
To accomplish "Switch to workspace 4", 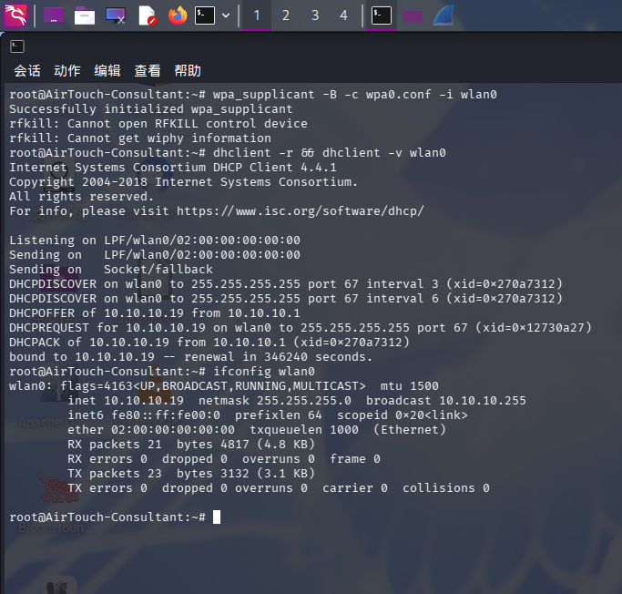I will (343, 15).
